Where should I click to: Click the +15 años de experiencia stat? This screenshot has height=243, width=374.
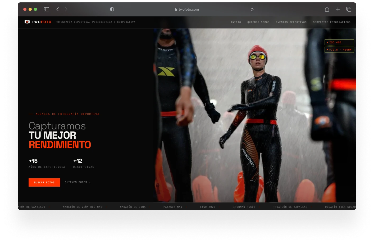pyautogui.click(x=47, y=163)
